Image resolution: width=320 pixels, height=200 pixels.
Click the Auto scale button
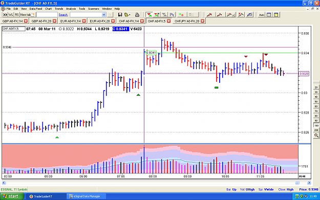click(261, 15)
